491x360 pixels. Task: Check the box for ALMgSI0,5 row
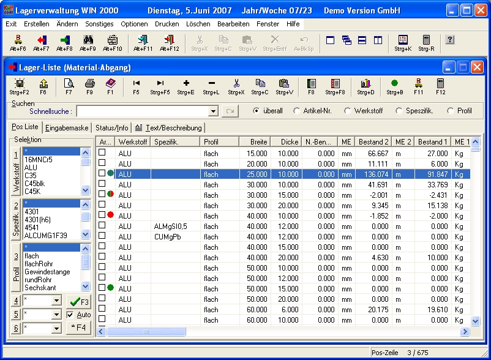coord(102,225)
